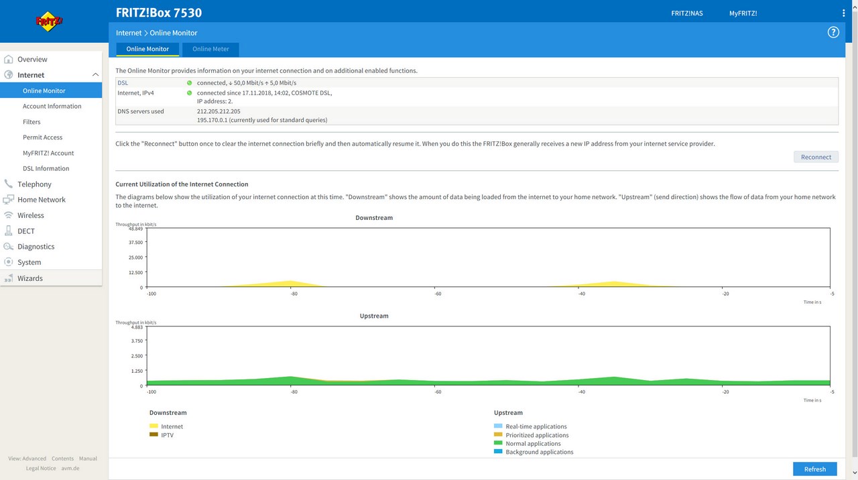
Task: Click the brown IPTV legend swatch
Action: tap(154, 434)
